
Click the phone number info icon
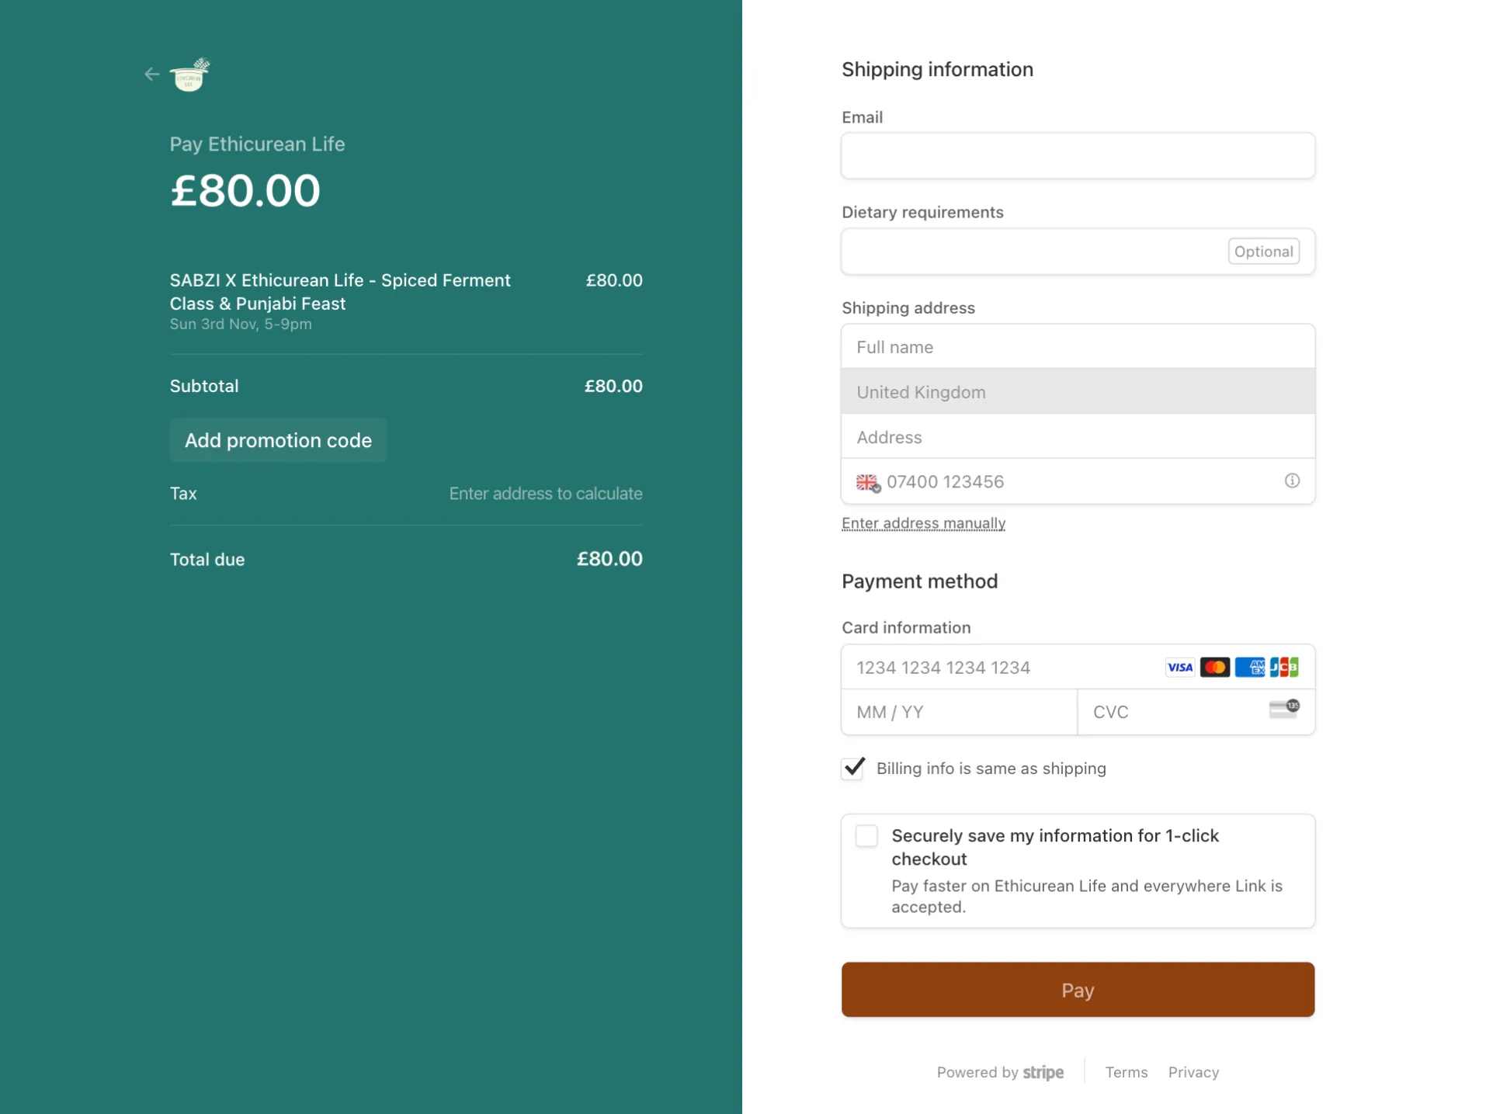click(x=1291, y=481)
